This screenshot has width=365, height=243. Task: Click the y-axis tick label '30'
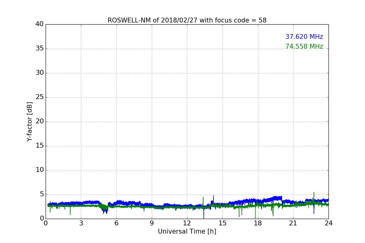(x=40, y=73)
